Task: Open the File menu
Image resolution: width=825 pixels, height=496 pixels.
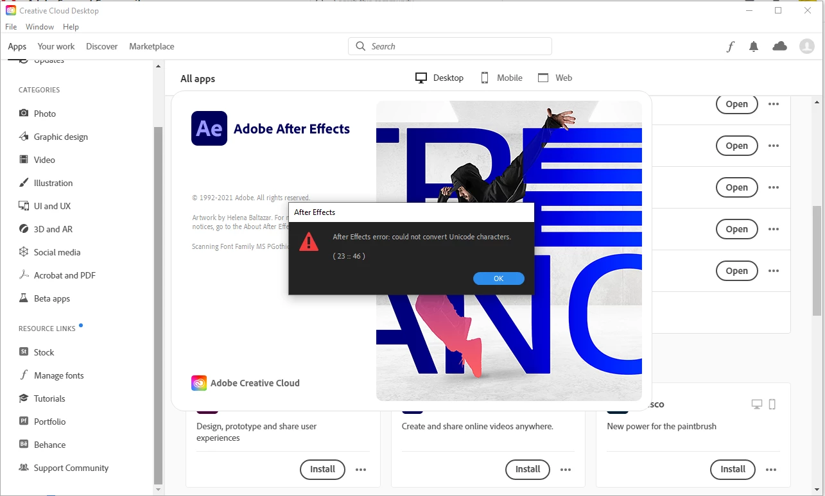Action: [11, 27]
